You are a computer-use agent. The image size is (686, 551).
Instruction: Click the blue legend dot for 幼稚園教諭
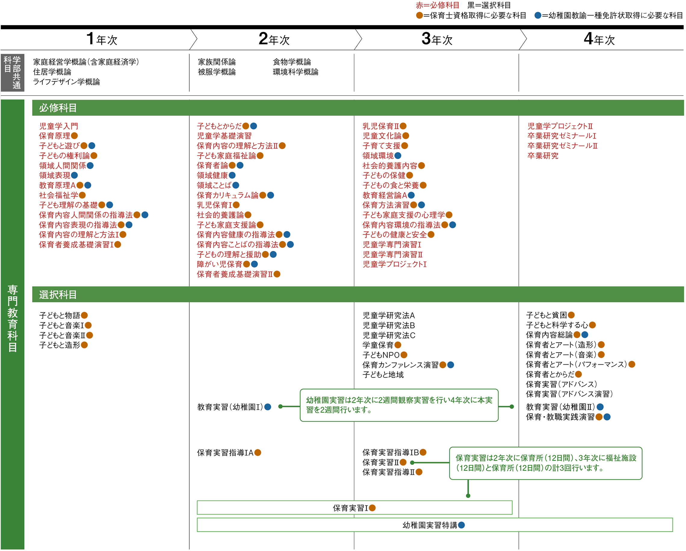coord(538,15)
